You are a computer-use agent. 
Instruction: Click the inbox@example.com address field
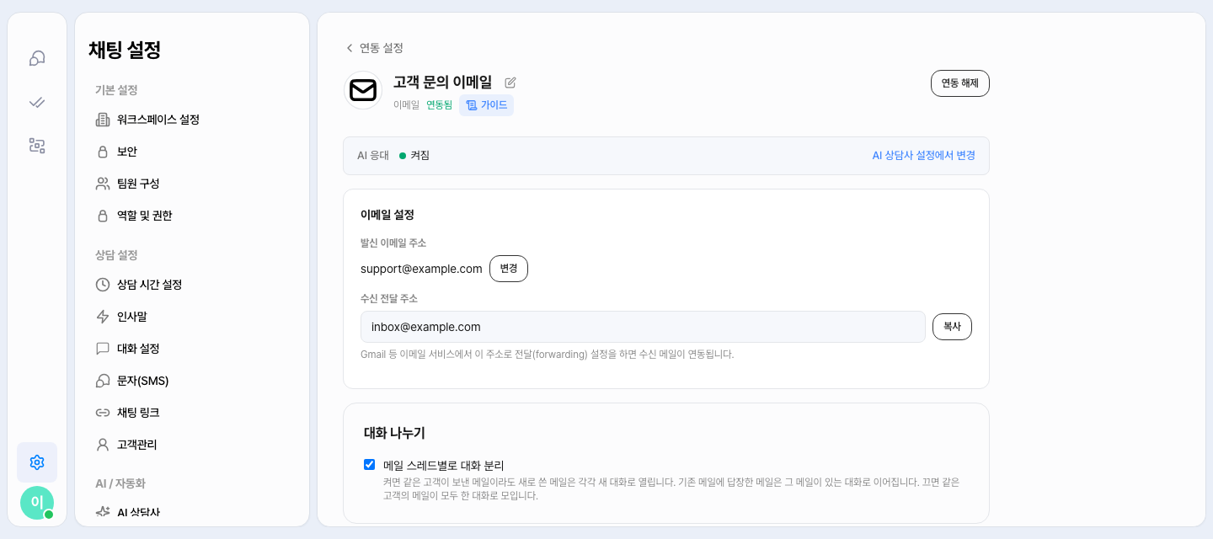click(643, 327)
